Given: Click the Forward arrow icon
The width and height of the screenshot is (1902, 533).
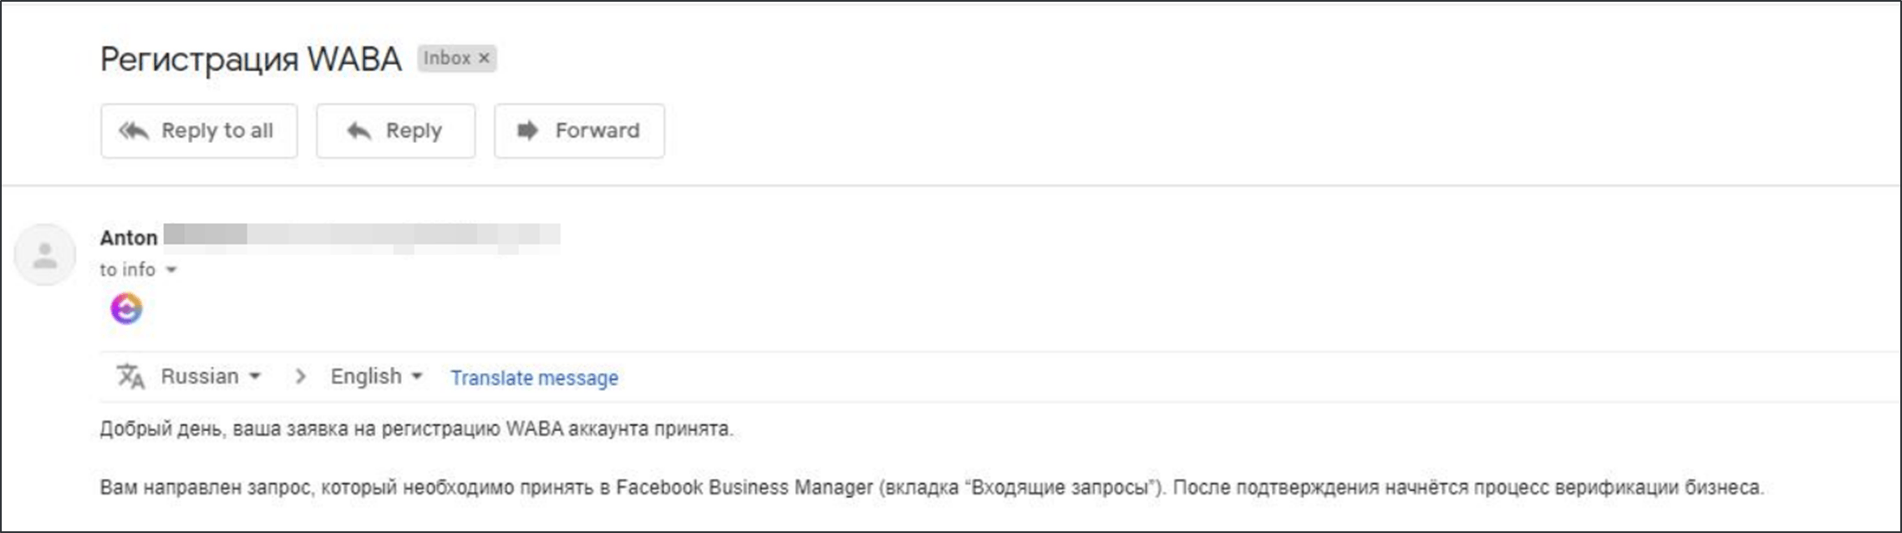Looking at the screenshot, I should click(527, 131).
